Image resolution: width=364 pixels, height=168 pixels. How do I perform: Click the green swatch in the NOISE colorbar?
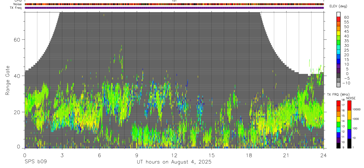tap(349, 124)
